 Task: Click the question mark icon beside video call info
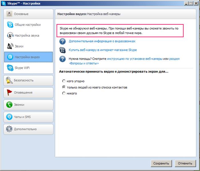click(62, 41)
